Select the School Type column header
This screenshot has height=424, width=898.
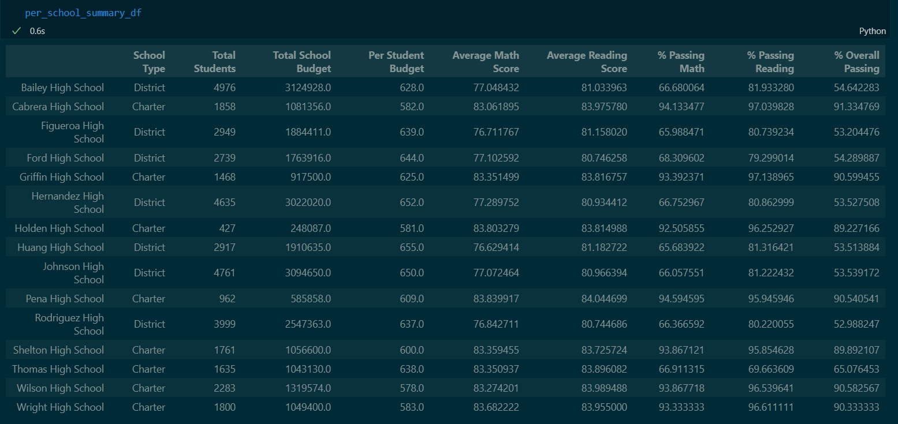pyautogui.click(x=149, y=61)
